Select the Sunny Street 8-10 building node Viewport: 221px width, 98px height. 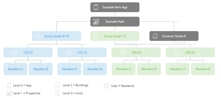tap(57, 36)
